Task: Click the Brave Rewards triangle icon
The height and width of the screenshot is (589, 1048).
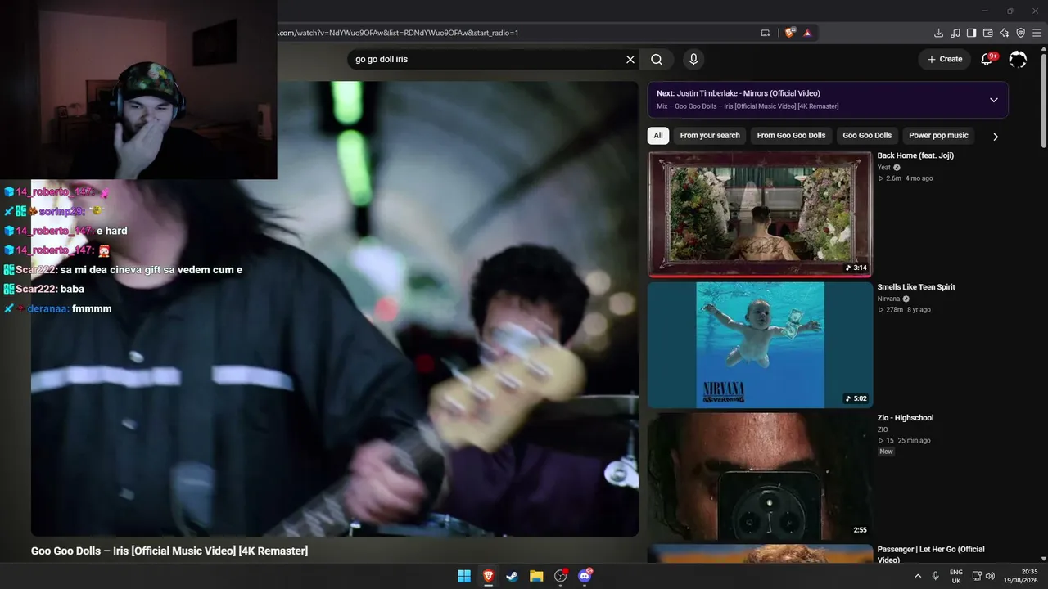Action: click(807, 33)
